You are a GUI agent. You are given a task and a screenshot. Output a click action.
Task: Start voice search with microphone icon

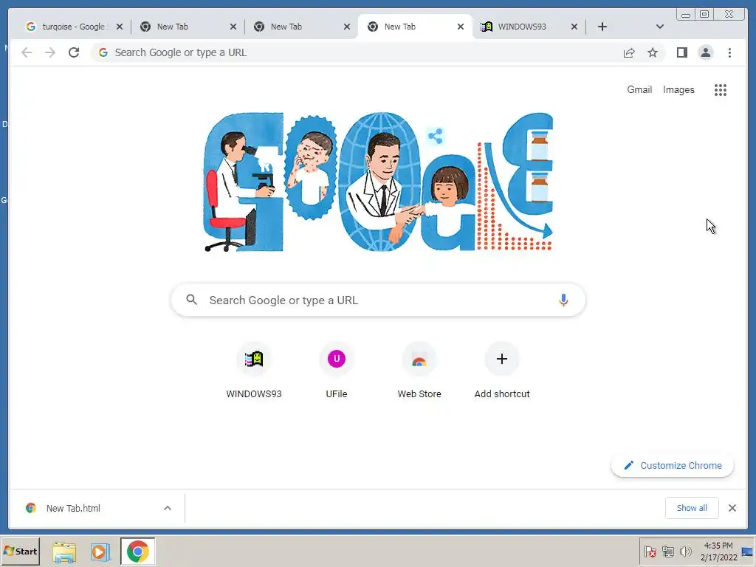click(x=563, y=300)
